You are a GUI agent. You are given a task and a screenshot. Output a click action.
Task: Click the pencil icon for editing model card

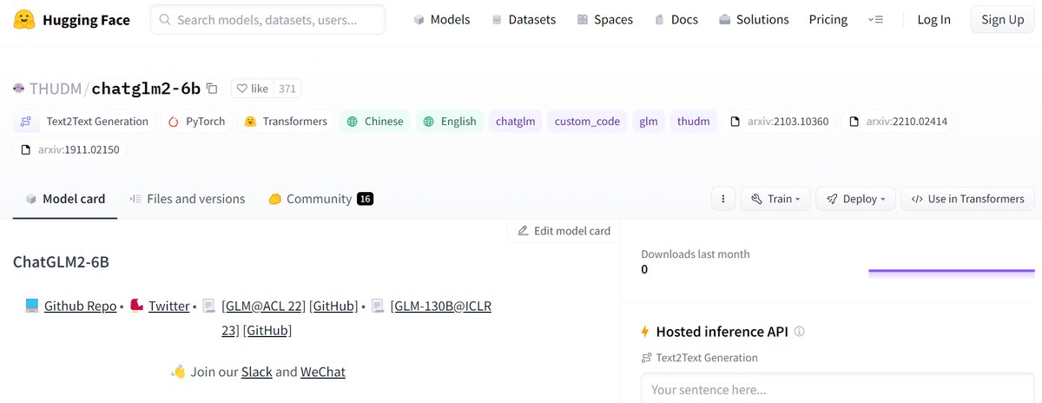pos(523,231)
